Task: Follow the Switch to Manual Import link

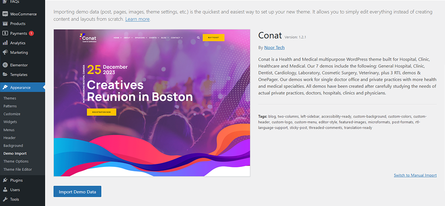Action: (415, 175)
